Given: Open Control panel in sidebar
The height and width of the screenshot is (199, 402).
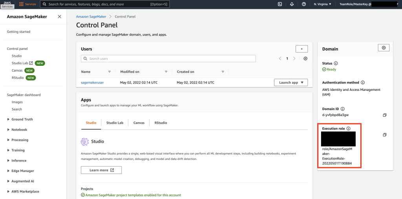Looking at the screenshot, I should 17,49.
